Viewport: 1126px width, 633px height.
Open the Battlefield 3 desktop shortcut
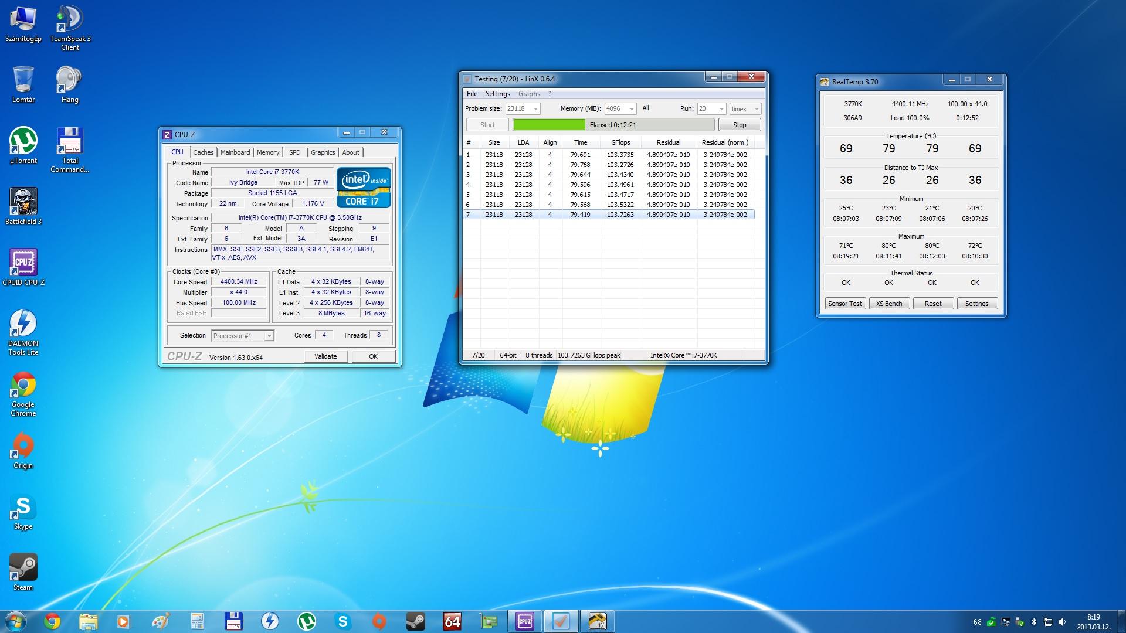23,202
